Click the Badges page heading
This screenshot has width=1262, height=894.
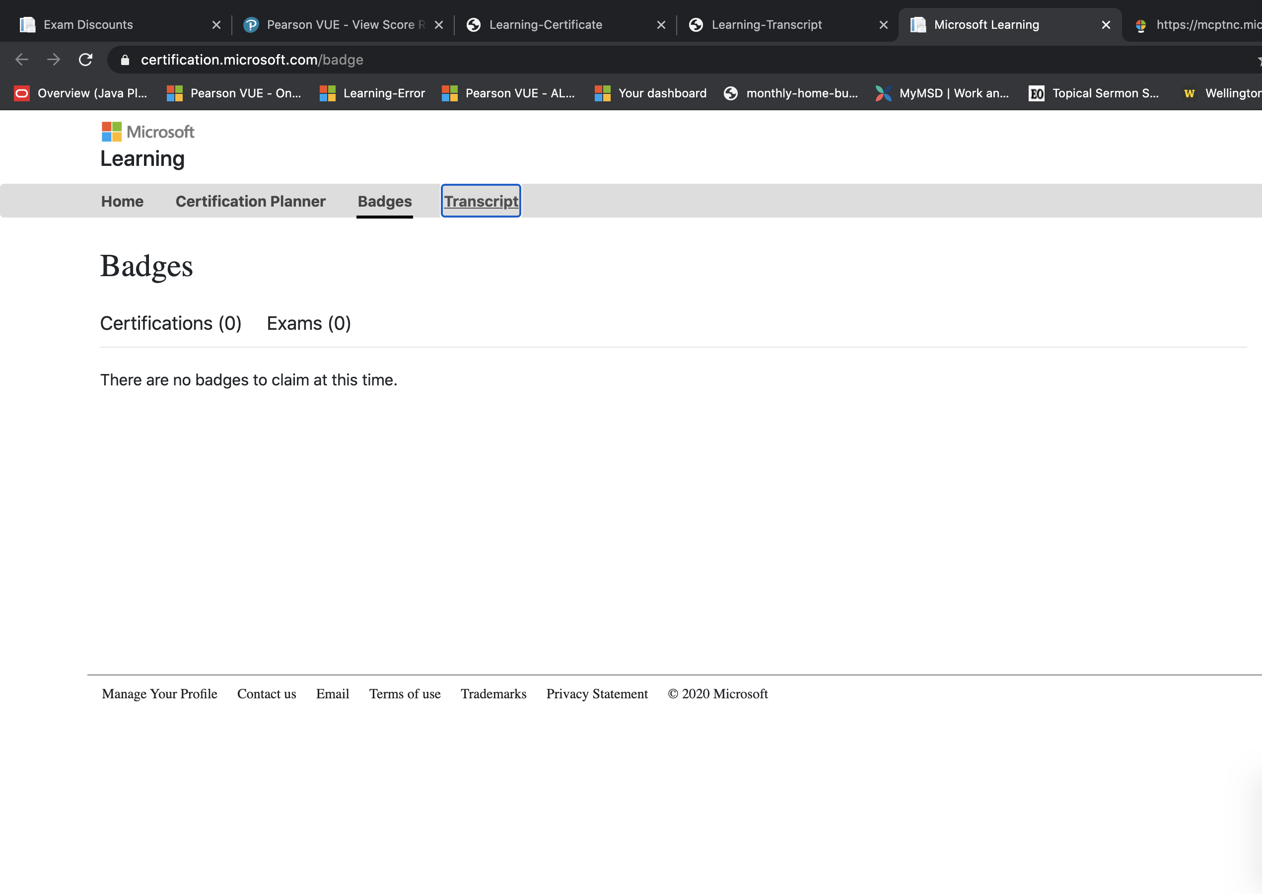146,266
